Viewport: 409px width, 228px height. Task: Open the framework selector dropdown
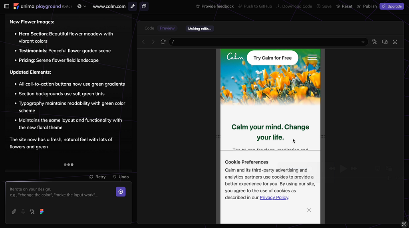click(x=81, y=6)
